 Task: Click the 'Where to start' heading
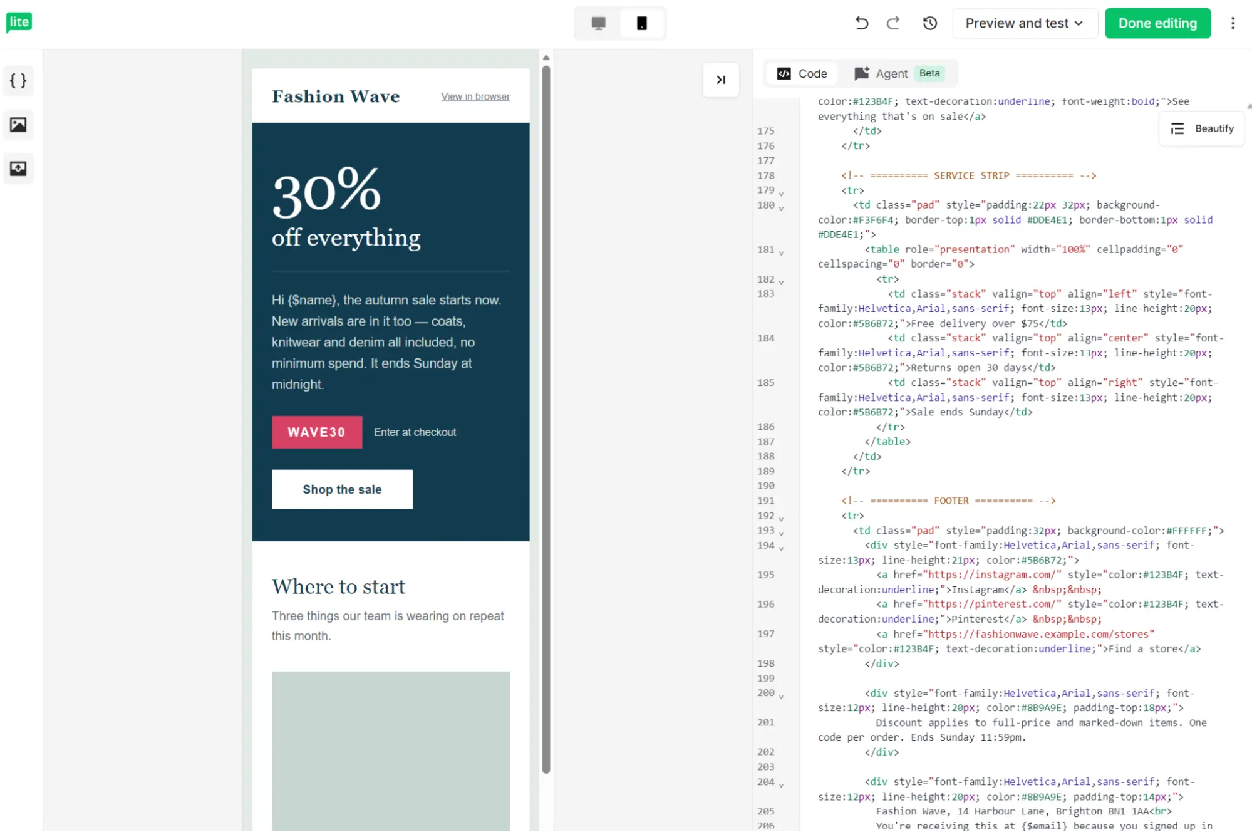point(339,586)
